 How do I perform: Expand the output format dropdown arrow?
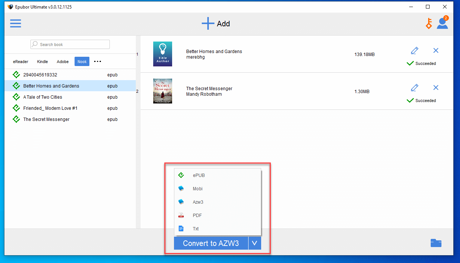point(254,243)
